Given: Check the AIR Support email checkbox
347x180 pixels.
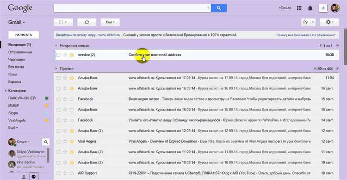Looking at the screenshot, I should 58,173.
